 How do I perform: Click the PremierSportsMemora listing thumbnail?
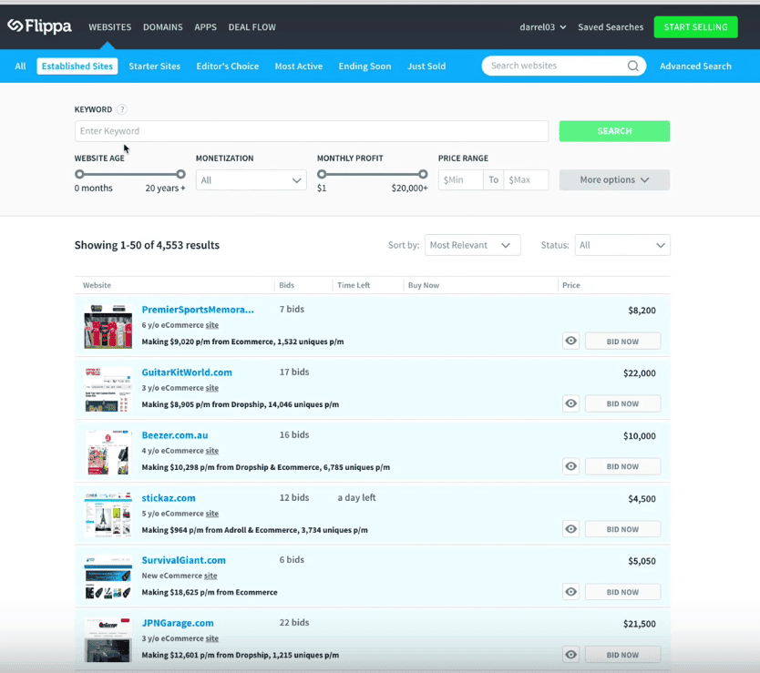pyautogui.click(x=108, y=326)
